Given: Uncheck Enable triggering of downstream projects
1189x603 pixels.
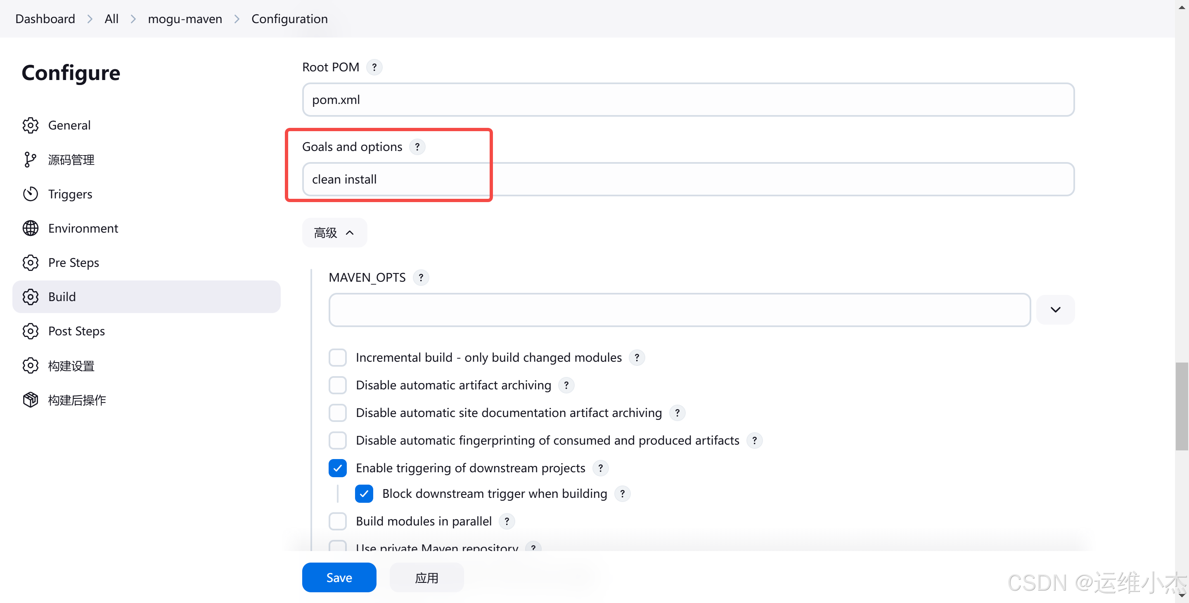Looking at the screenshot, I should [x=337, y=468].
